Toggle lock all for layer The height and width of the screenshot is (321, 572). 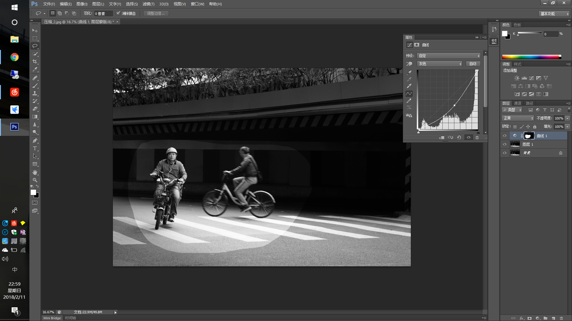coord(535,127)
